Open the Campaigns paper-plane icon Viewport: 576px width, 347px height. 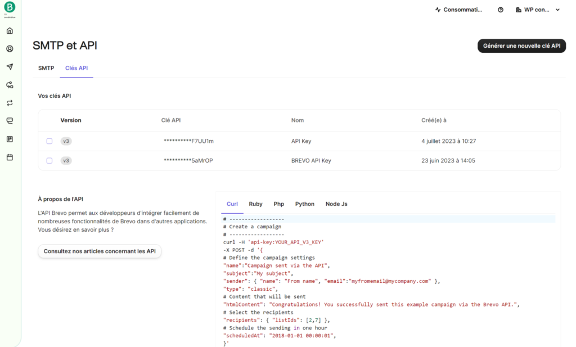pos(10,67)
